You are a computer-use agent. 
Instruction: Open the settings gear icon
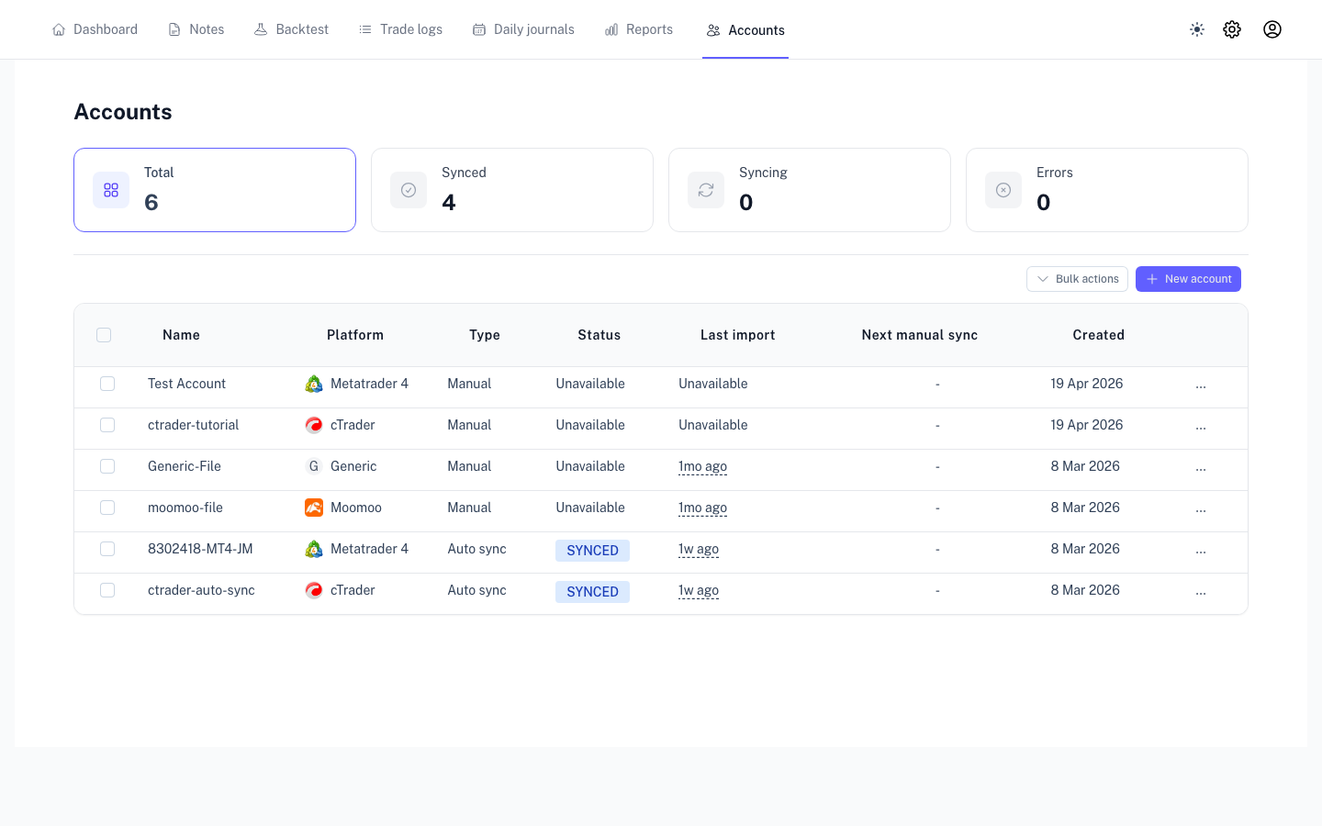pyautogui.click(x=1232, y=29)
